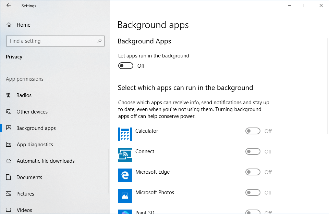This screenshot has height=214, width=329.
Task: Toggle Microsoft Photos background switch
Action: (x=253, y=193)
